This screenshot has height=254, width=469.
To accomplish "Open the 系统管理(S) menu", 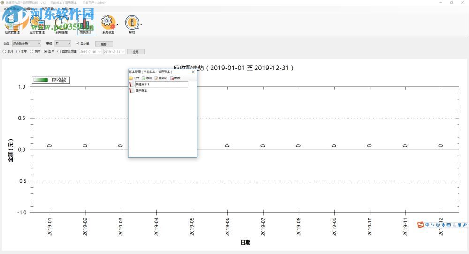I will point(11,9).
